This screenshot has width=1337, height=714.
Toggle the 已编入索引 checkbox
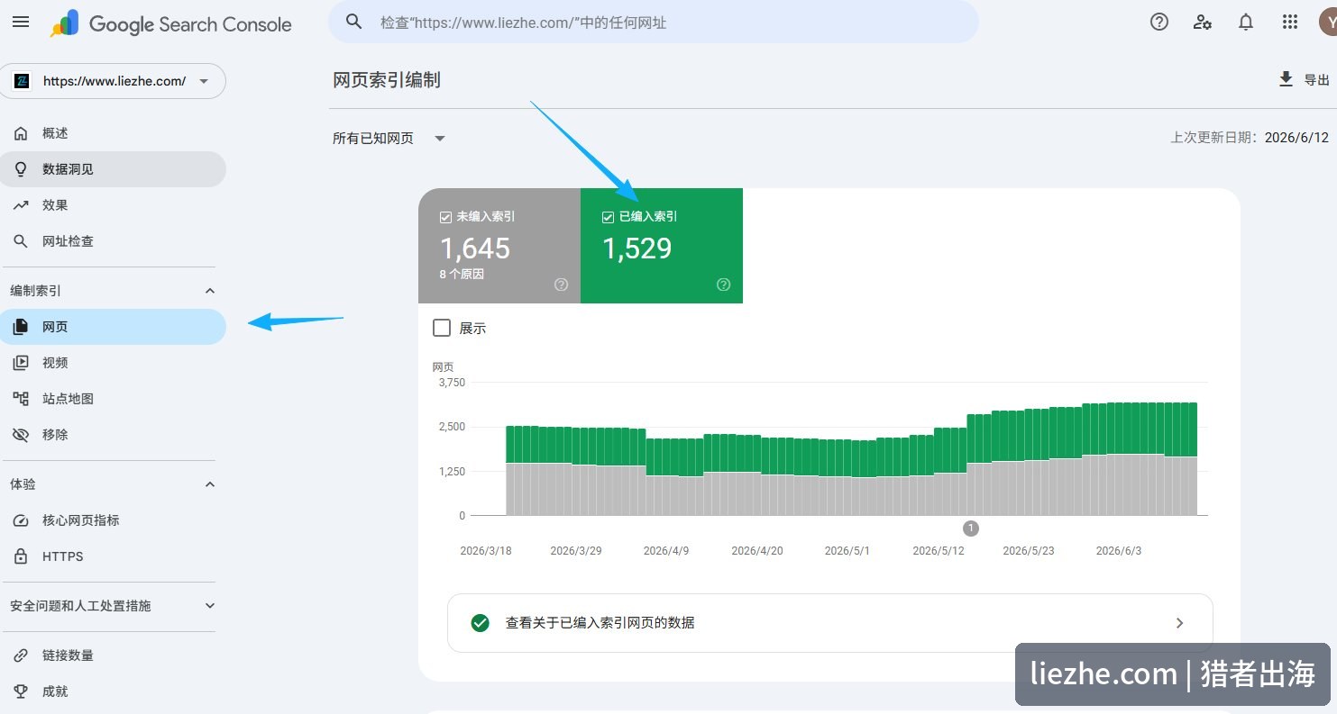pyautogui.click(x=608, y=217)
